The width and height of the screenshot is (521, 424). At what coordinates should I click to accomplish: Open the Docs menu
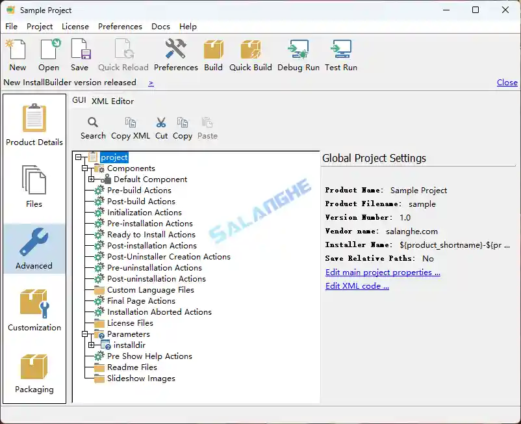pyautogui.click(x=160, y=26)
